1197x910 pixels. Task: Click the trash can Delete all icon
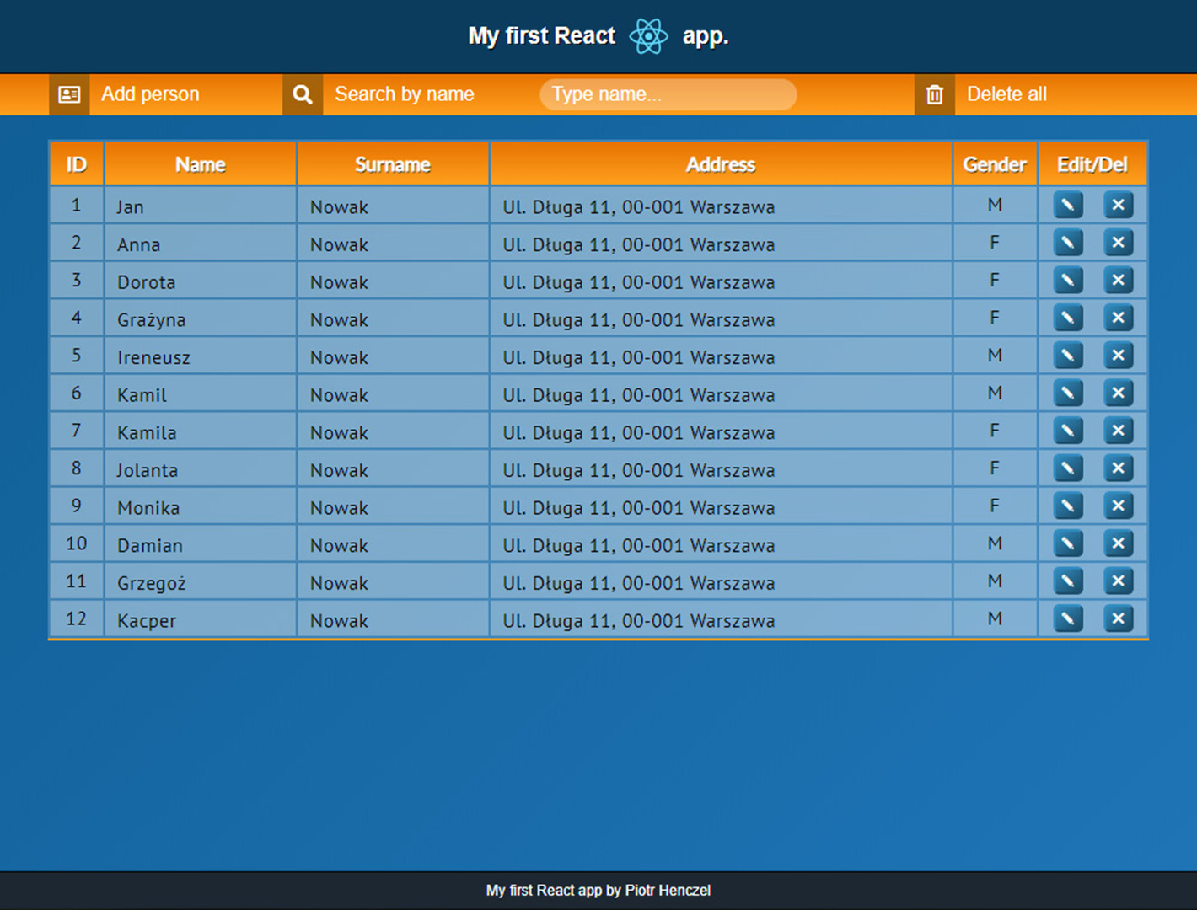coord(934,94)
